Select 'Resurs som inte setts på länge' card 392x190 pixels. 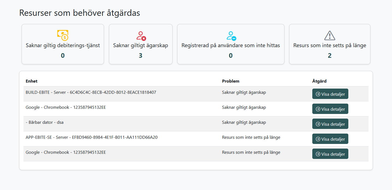[x=330, y=44]
